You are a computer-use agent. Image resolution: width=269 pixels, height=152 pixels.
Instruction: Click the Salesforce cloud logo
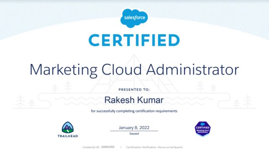point(134,18)
